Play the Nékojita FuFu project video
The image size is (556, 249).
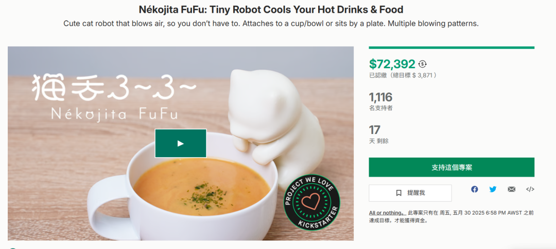click(x=181, y=143)
